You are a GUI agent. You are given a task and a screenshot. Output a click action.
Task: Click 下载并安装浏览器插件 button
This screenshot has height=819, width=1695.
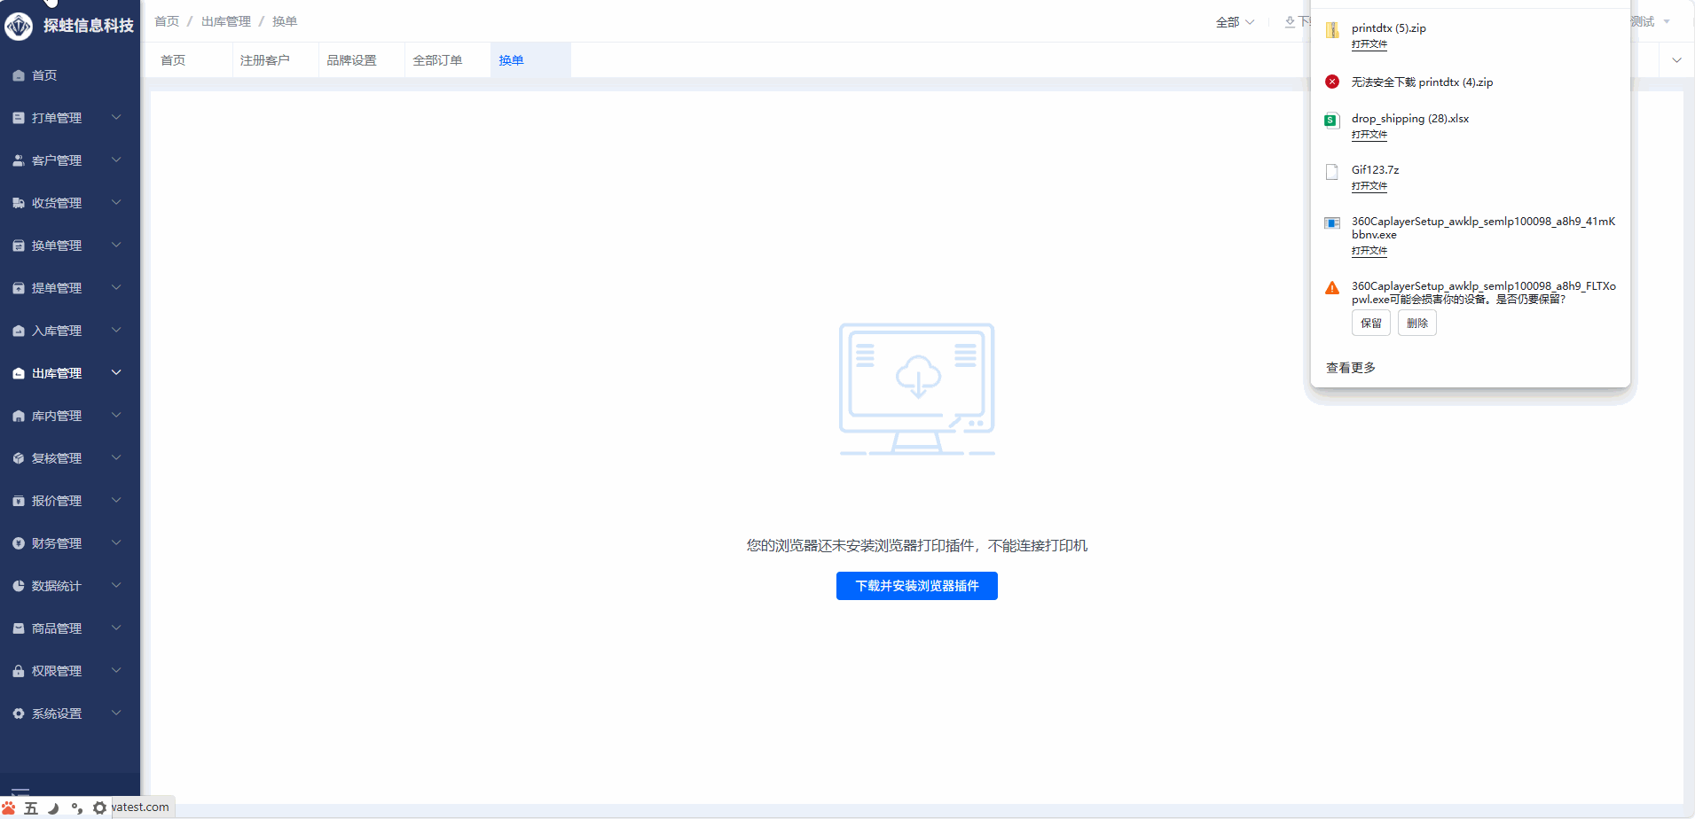coord(916,586)
